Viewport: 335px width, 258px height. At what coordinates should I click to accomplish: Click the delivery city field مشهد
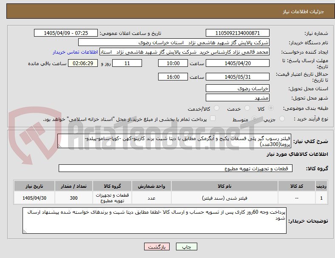click(237, 98)
